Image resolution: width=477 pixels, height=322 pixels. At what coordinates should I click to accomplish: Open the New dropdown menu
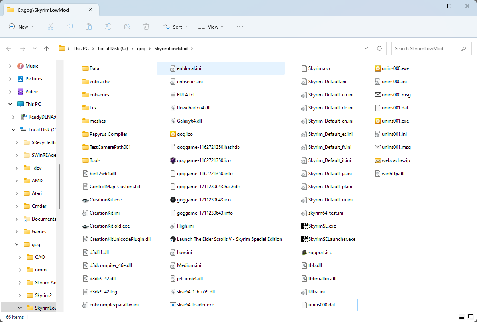pyautogui.click(x=21, y=27)
